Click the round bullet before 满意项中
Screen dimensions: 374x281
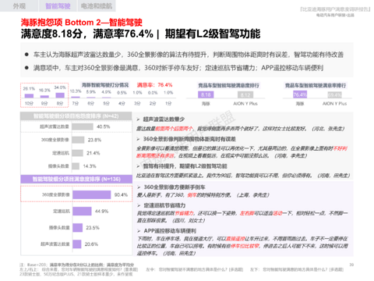26,68
